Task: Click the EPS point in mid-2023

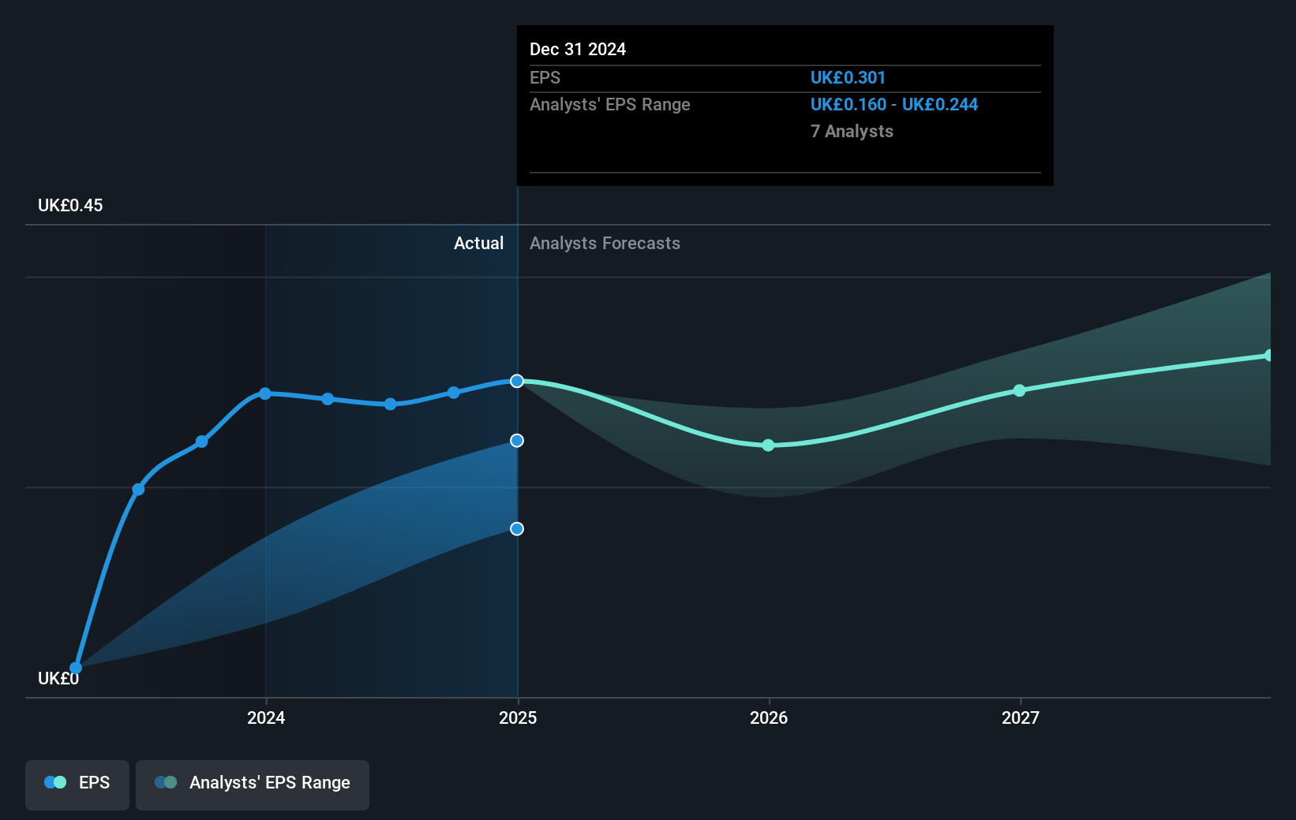Action: coord(138,490)
